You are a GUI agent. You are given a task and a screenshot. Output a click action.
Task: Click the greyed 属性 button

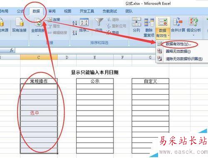54,26
